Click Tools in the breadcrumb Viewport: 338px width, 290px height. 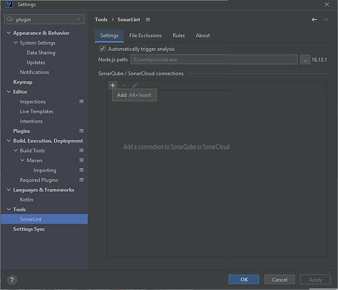101,20
